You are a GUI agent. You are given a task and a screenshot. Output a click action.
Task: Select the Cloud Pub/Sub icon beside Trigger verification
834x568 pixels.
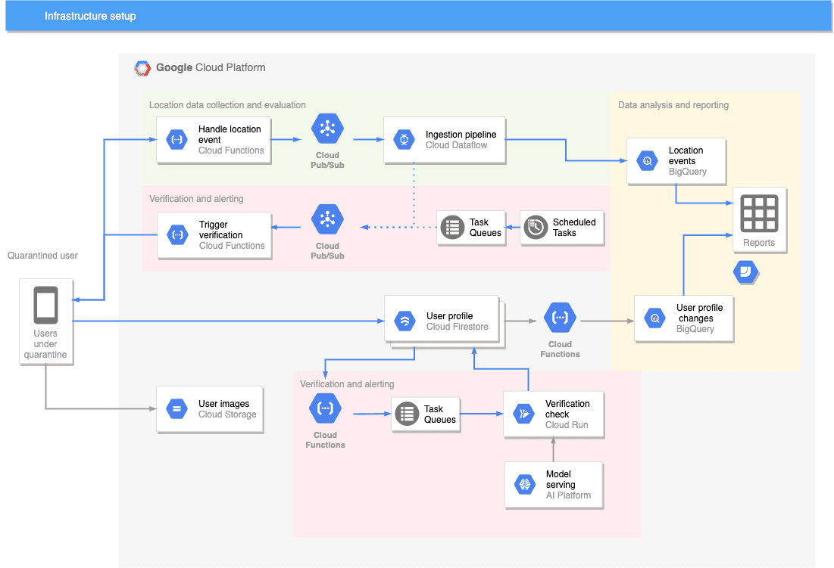click(328, 219)
